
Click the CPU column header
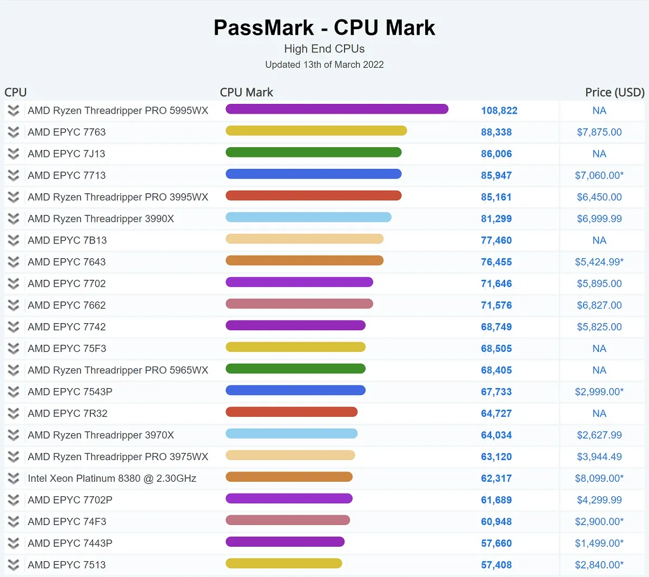coord(16,93)
